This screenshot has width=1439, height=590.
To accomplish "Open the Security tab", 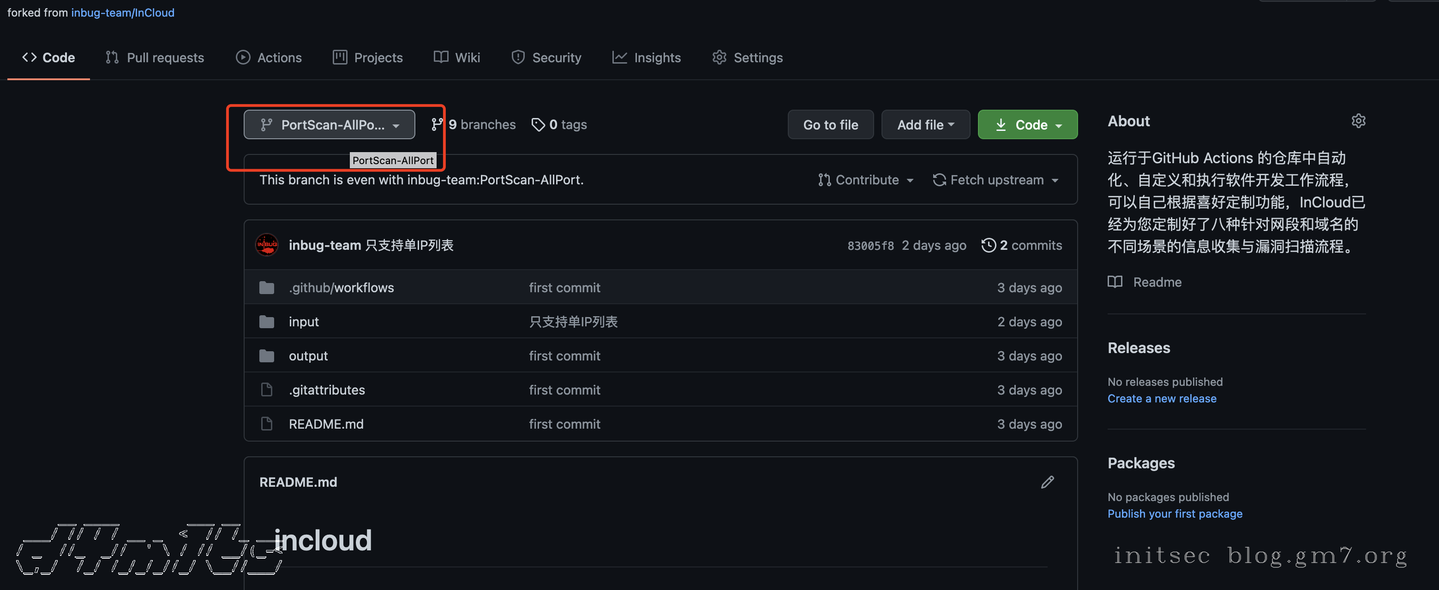I will pos(546,58).
